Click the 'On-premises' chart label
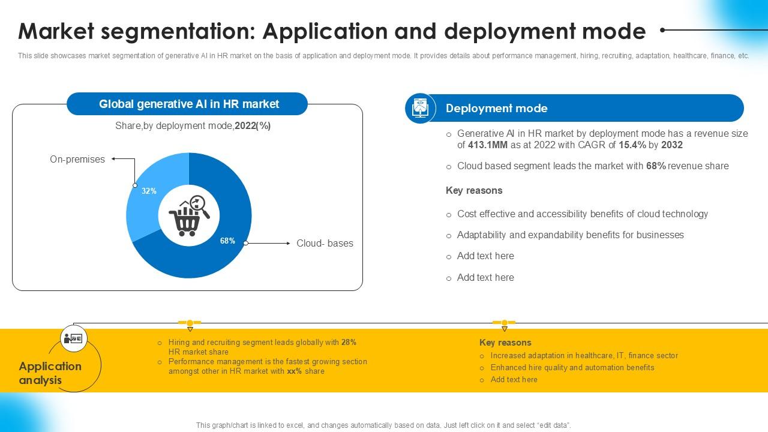The width and height of the screenshot is (768, 432). tap(77, 159)
